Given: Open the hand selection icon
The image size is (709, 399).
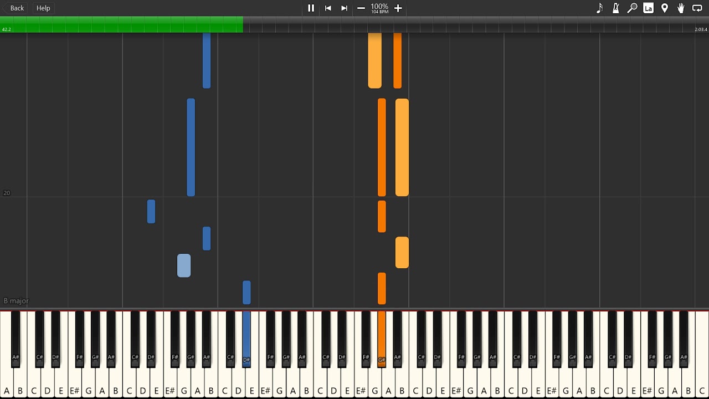Looking at the screenshot, I should pyautogui.click(x=681, y=8).
